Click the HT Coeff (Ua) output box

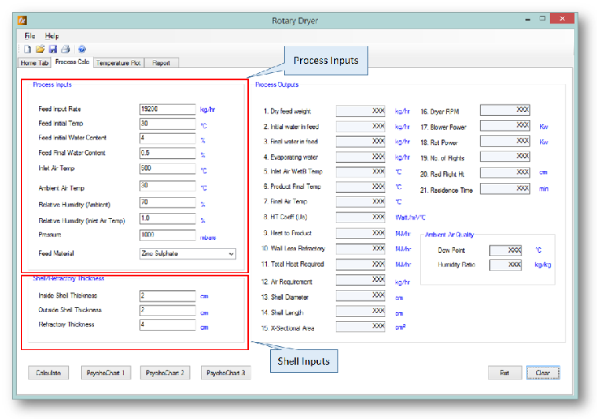click(x=361, y=217)
